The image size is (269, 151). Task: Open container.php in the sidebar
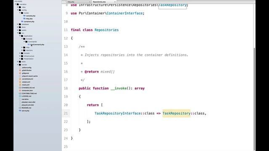[29, 21]
